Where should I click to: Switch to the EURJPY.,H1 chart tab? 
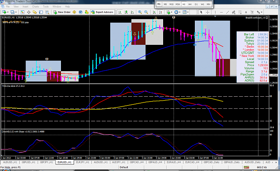point(82,162)
